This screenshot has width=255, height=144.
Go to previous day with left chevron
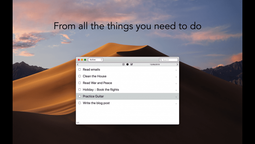click(78, 64)
